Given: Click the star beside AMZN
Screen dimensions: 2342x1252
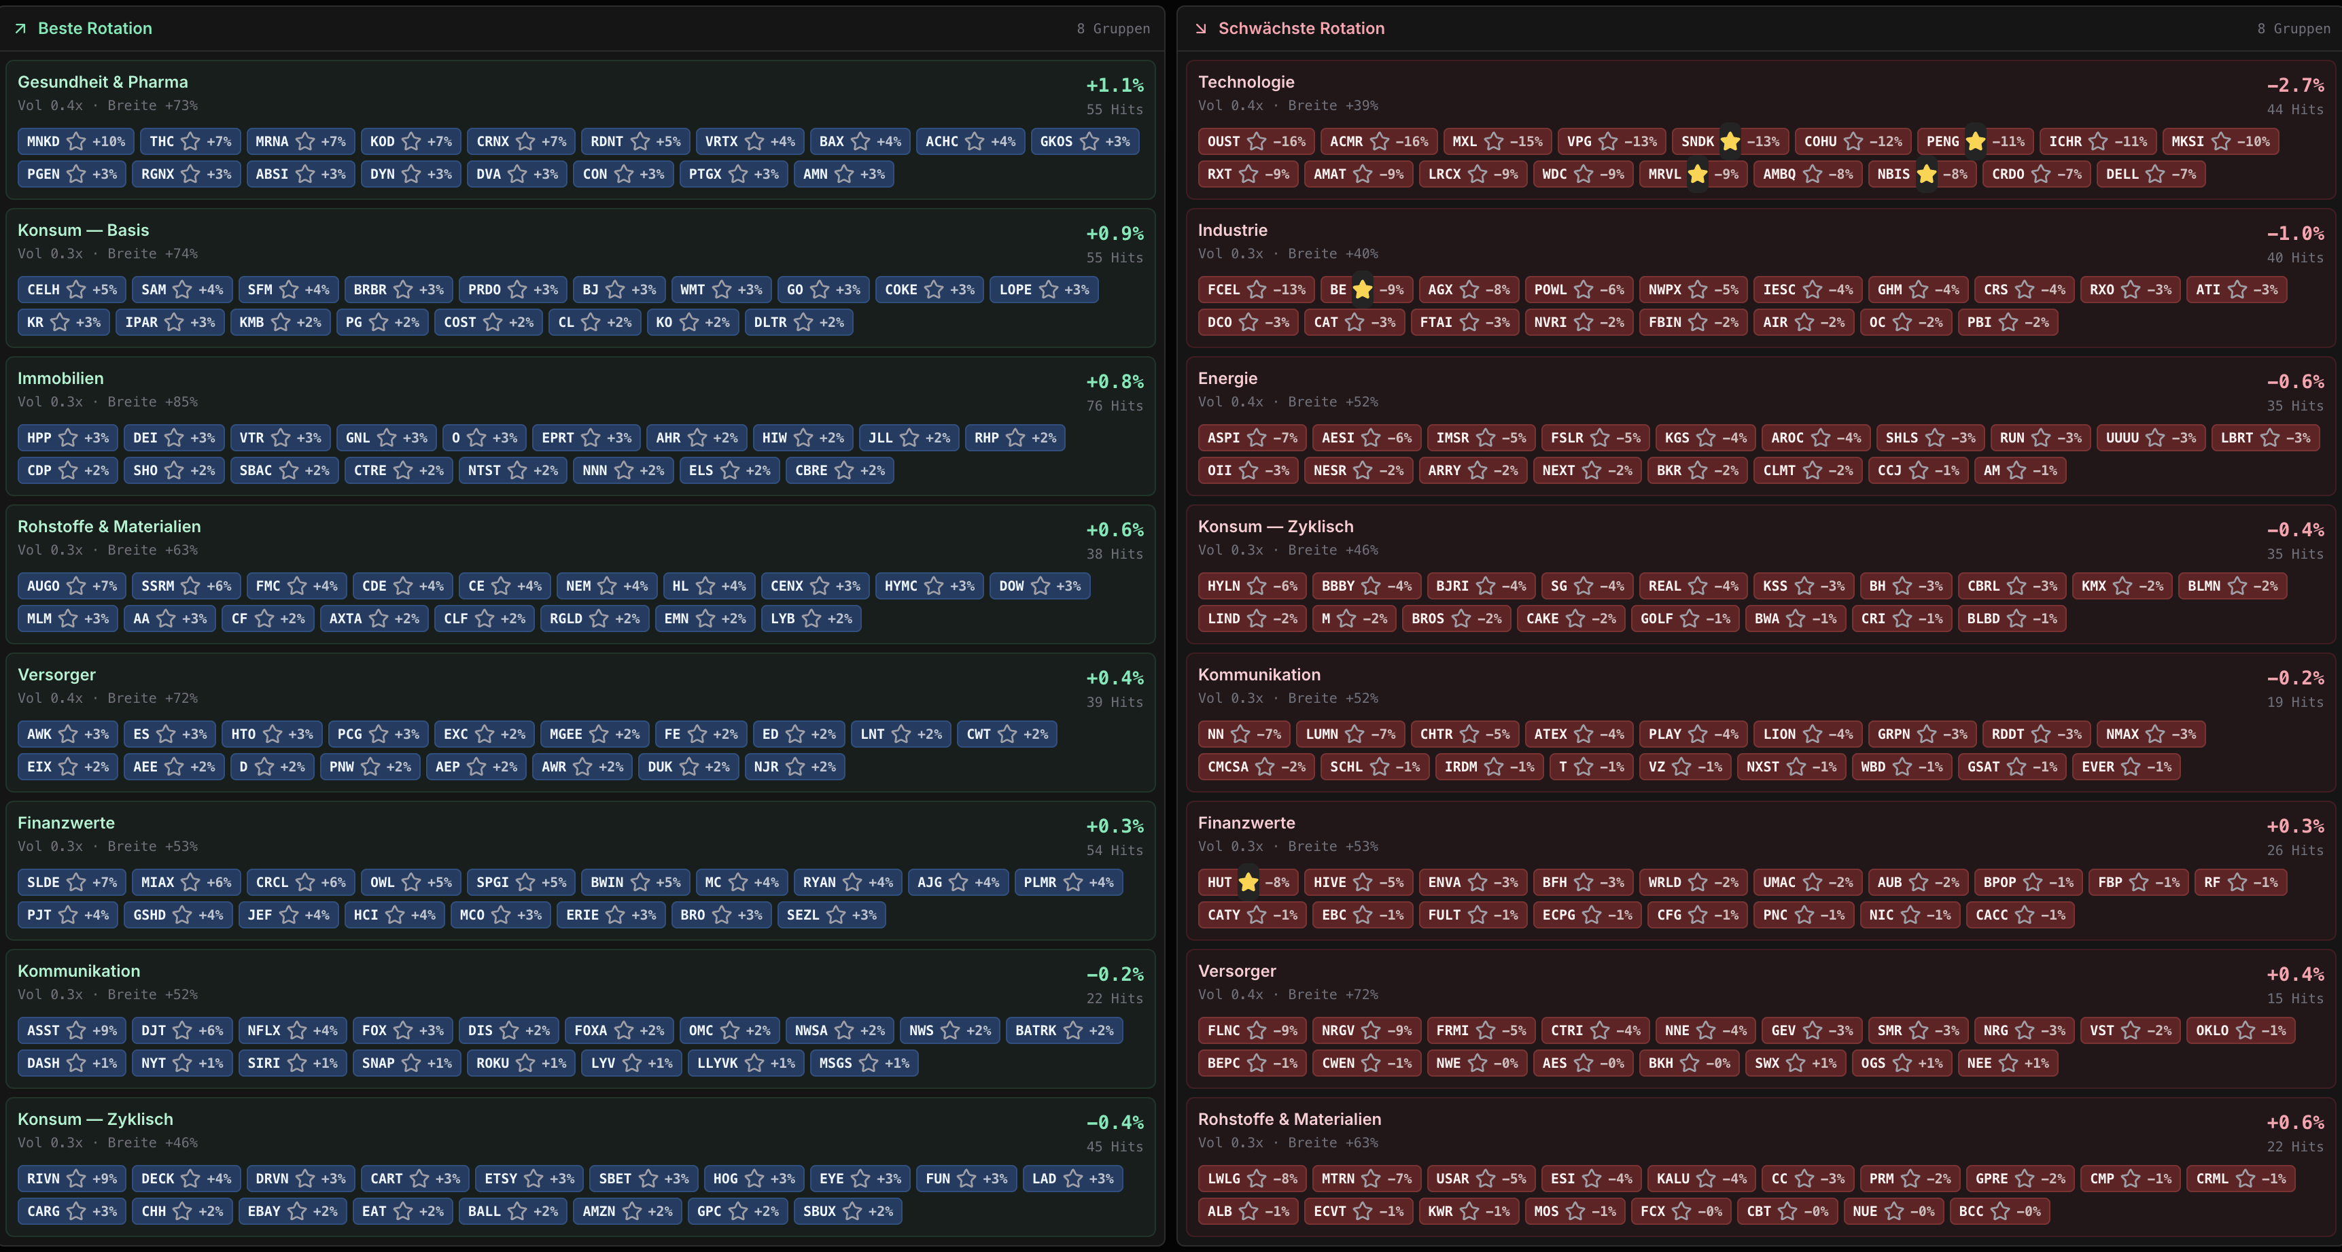Looking at the screenshot, I should coord(632,1211).
